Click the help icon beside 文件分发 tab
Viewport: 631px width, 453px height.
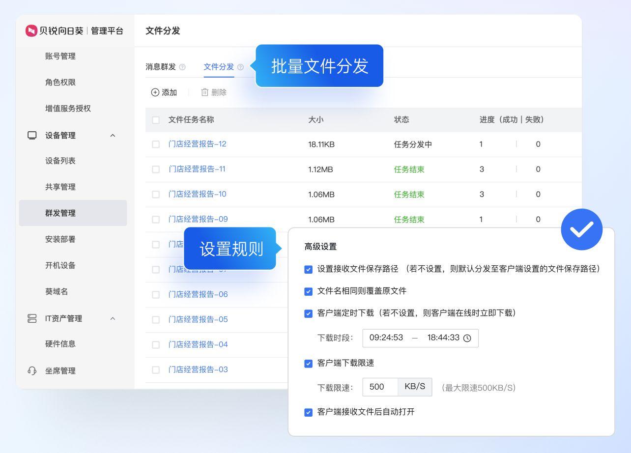point(240,67)
